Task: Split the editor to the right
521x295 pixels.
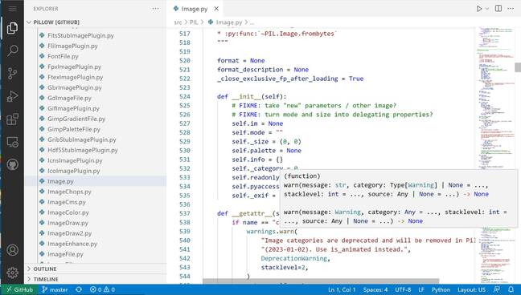Action: point(498,9)
